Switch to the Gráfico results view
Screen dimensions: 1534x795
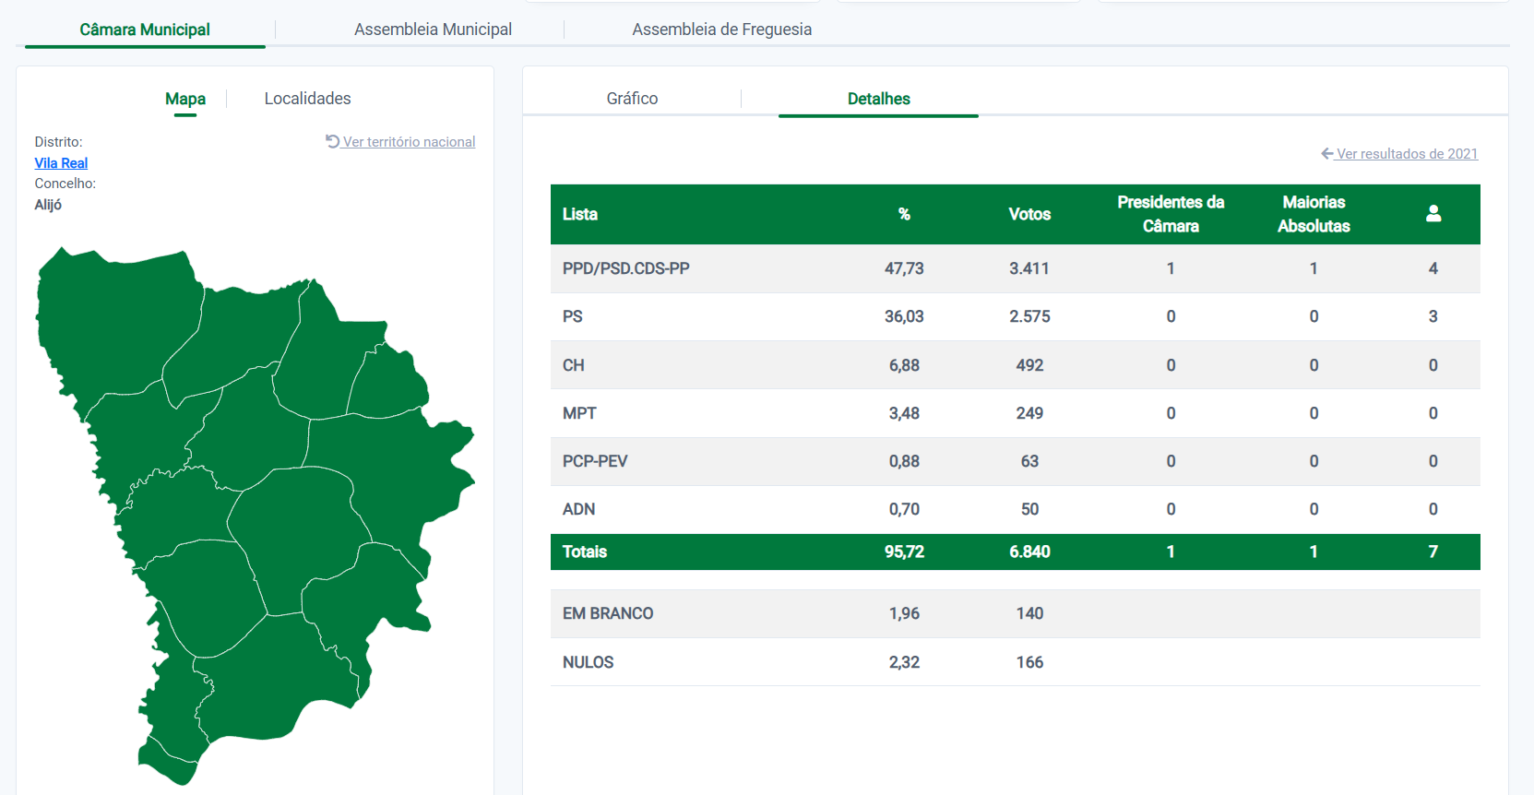pyautogui.click(x=632, y=99)
